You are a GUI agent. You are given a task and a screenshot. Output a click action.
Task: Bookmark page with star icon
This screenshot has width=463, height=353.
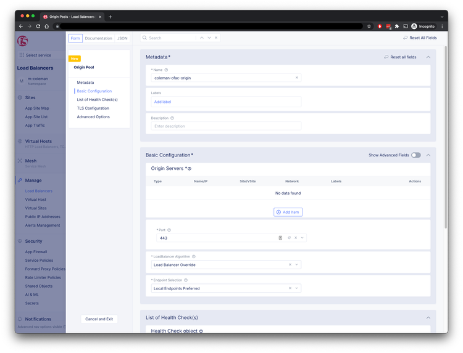(x=369, y=26)
